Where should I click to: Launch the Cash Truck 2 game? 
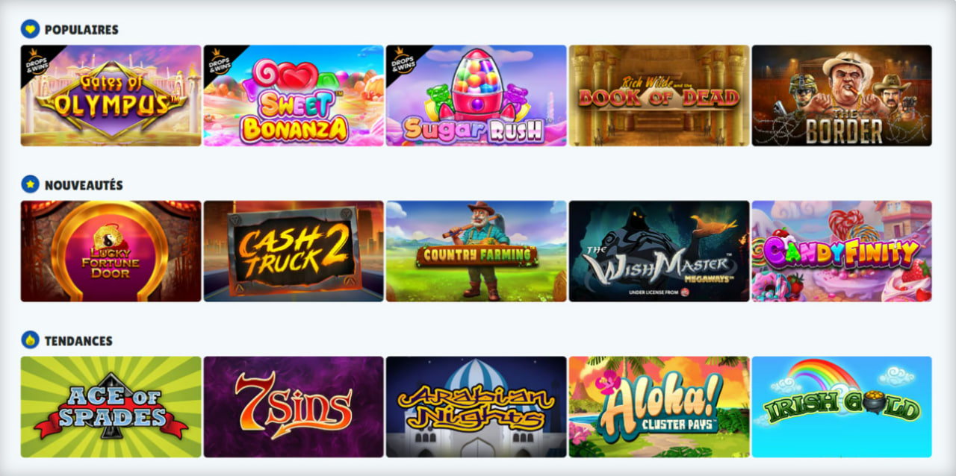coord(294,251)
